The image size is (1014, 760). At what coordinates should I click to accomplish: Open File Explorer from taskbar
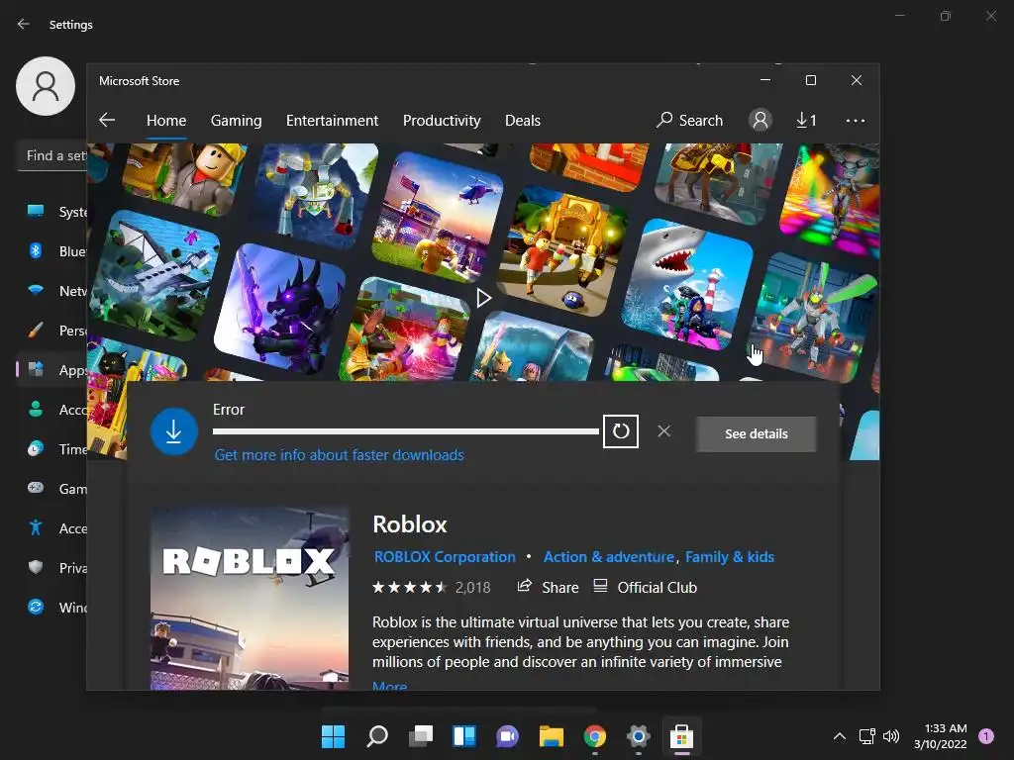point(551,736)
